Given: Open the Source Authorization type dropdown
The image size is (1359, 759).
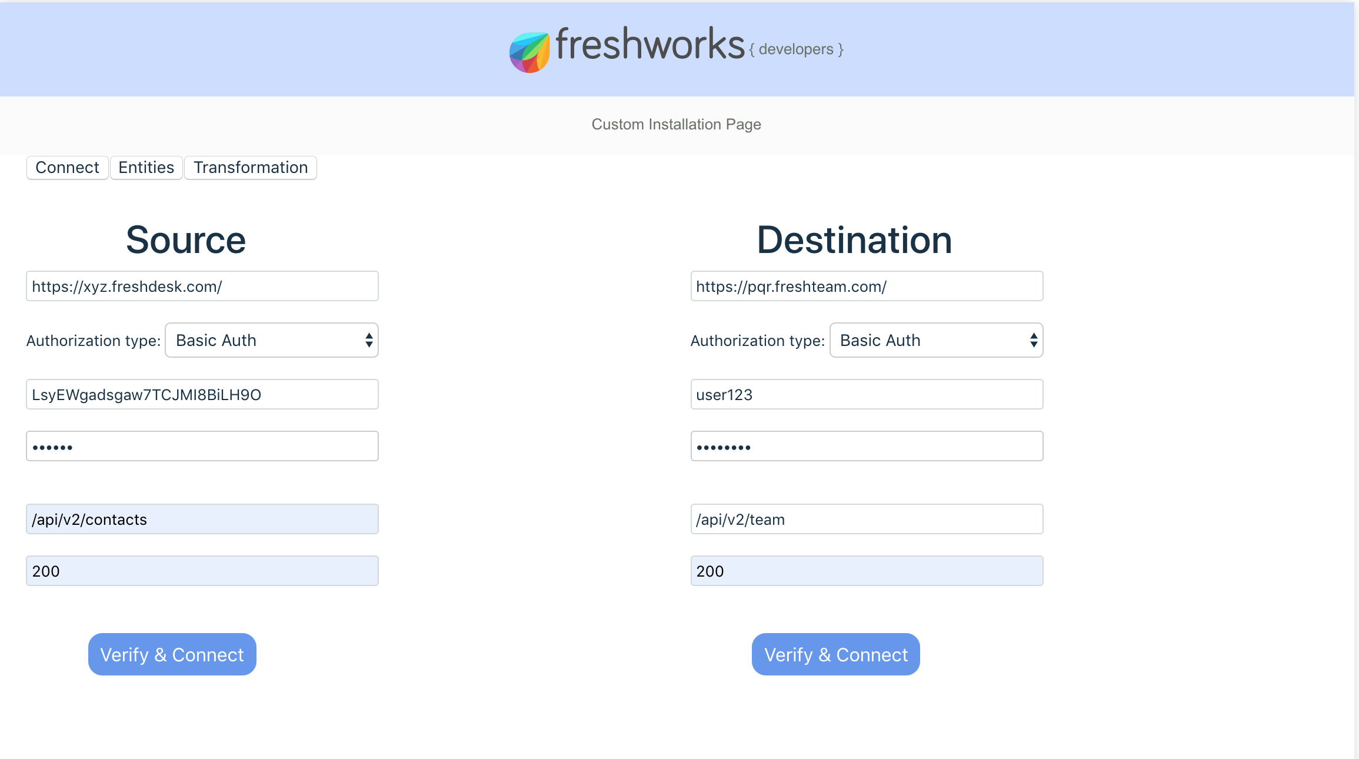Looking at the screenshot, I should pos(271,340).
